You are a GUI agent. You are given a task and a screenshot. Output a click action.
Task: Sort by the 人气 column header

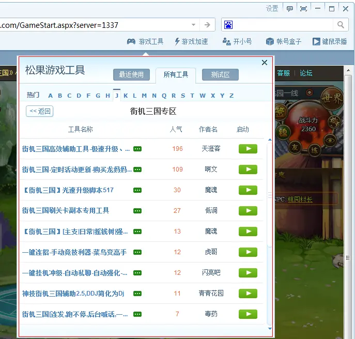tap(176, 129)
